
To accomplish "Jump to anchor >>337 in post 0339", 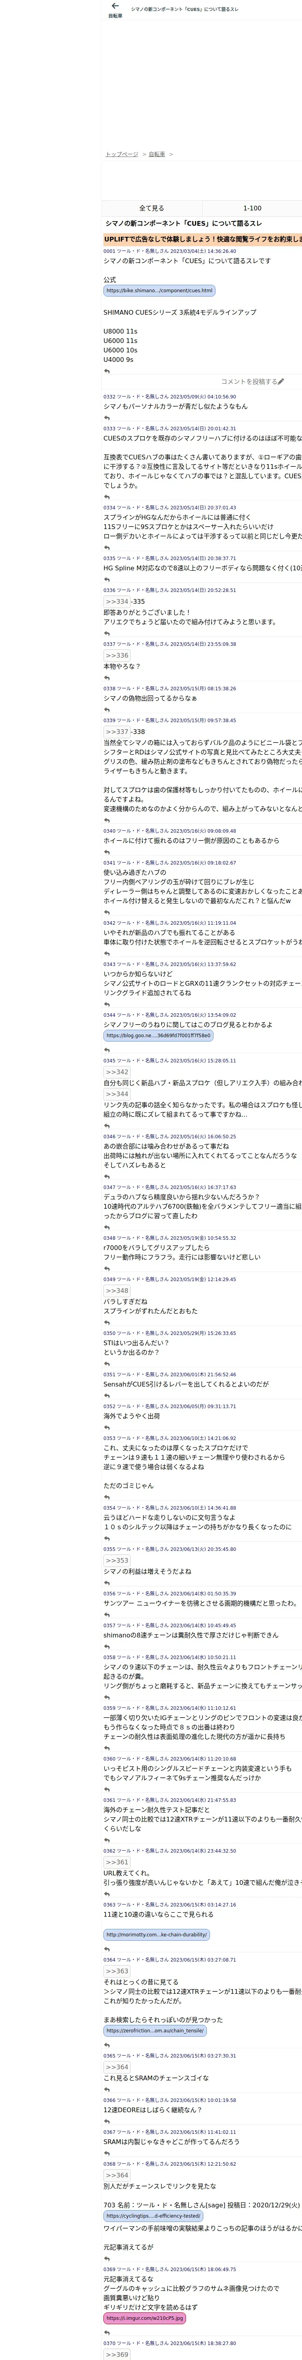I will click(x=117, y=732).
